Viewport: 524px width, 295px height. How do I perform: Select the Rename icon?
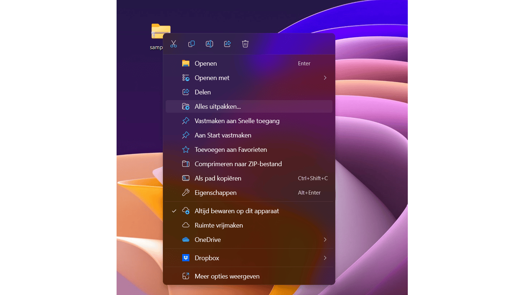pos(209,43)
